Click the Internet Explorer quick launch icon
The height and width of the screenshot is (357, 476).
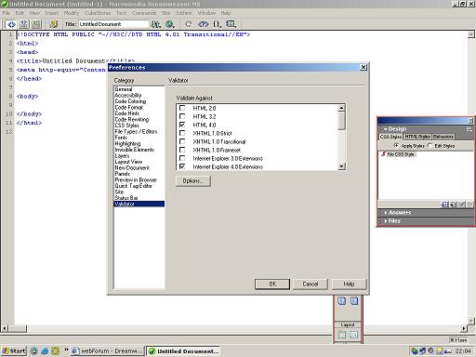45,350
